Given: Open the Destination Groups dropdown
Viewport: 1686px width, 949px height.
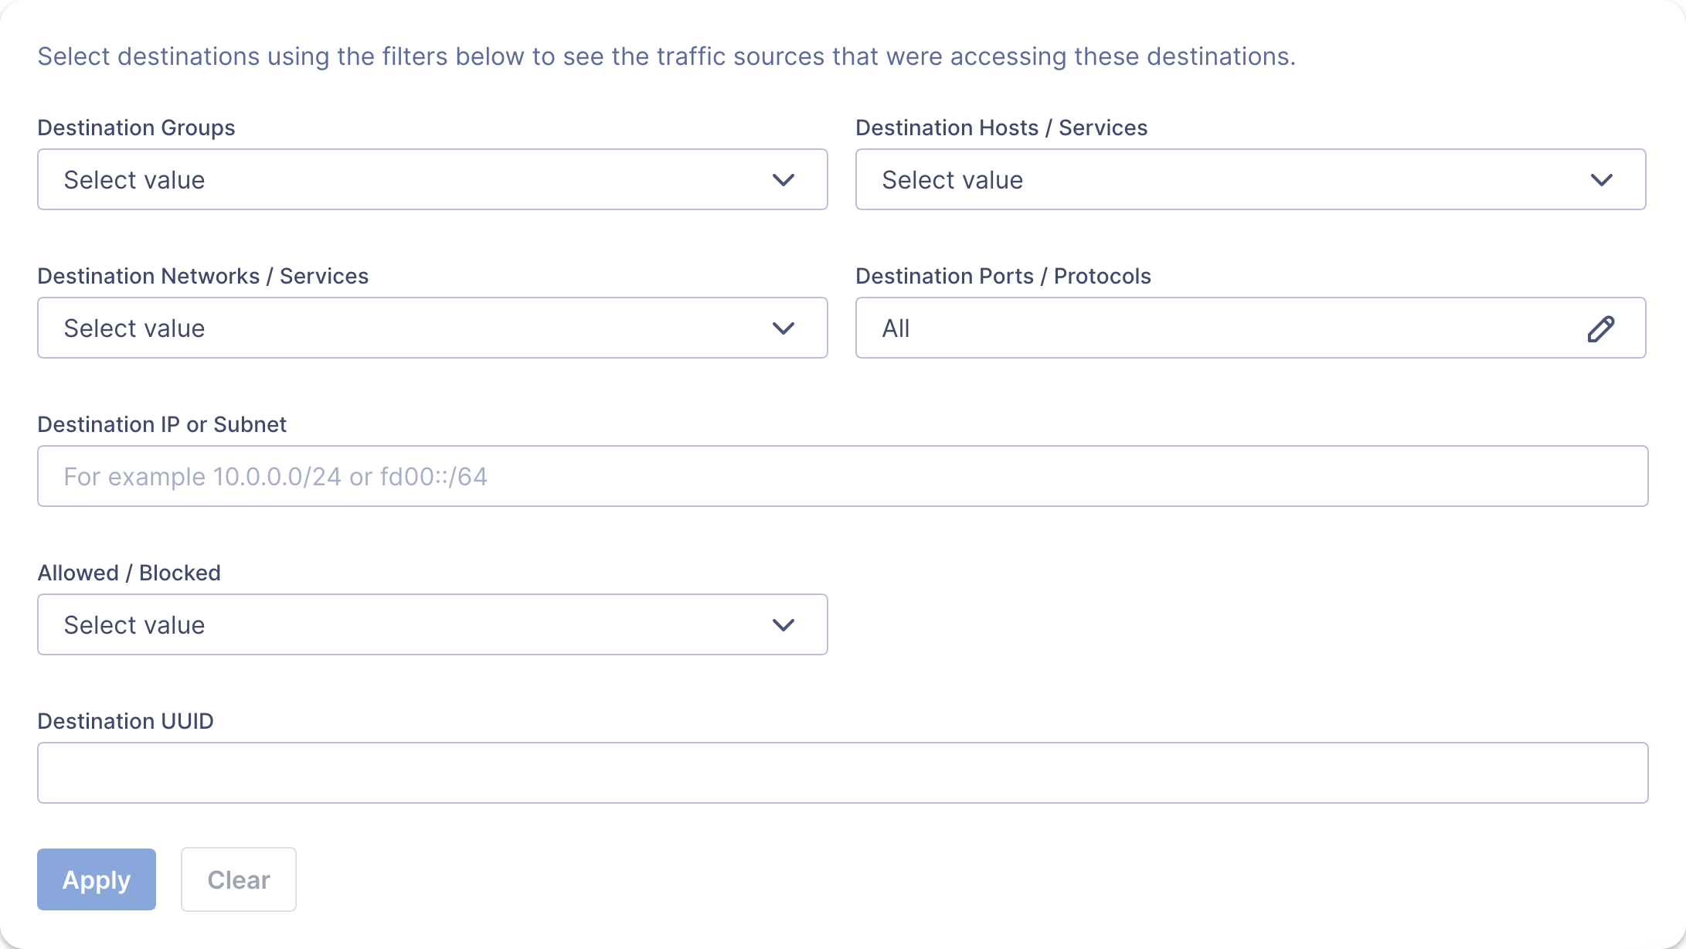Looking at the screenshot, I should (x=432, y=179).
